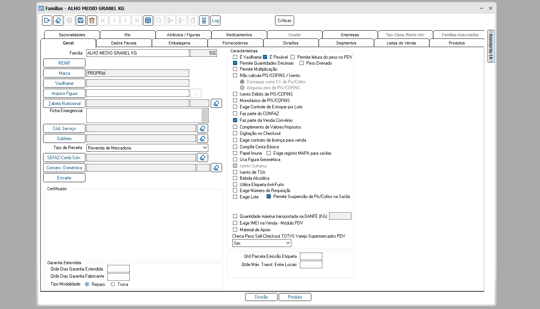Click the column layout icon beside Log
The width and height of the screenshot is (540, 309).
click(x=204, y=21)
